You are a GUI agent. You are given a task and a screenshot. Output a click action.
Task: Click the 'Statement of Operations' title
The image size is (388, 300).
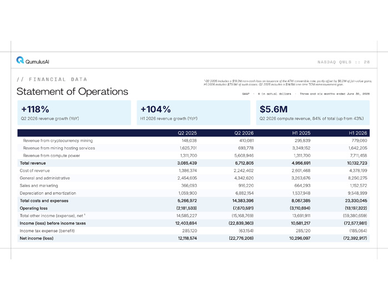pos(72,92)
